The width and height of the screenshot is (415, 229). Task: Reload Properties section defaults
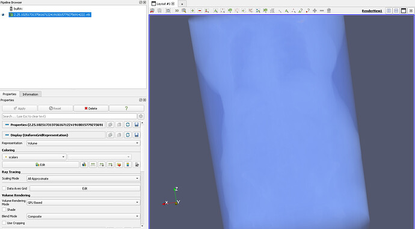pyautogui.click(x=128, y=124)
